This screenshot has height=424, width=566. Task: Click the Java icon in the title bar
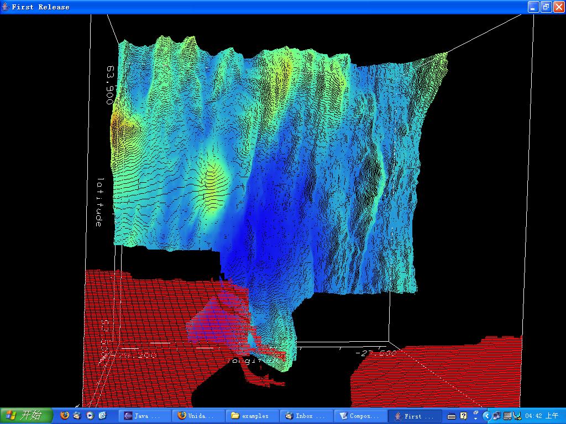tap(6, 7)
